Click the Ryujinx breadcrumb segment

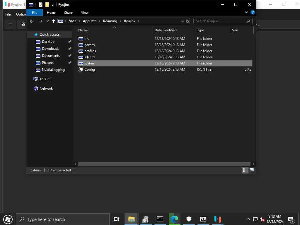[129, 21]
